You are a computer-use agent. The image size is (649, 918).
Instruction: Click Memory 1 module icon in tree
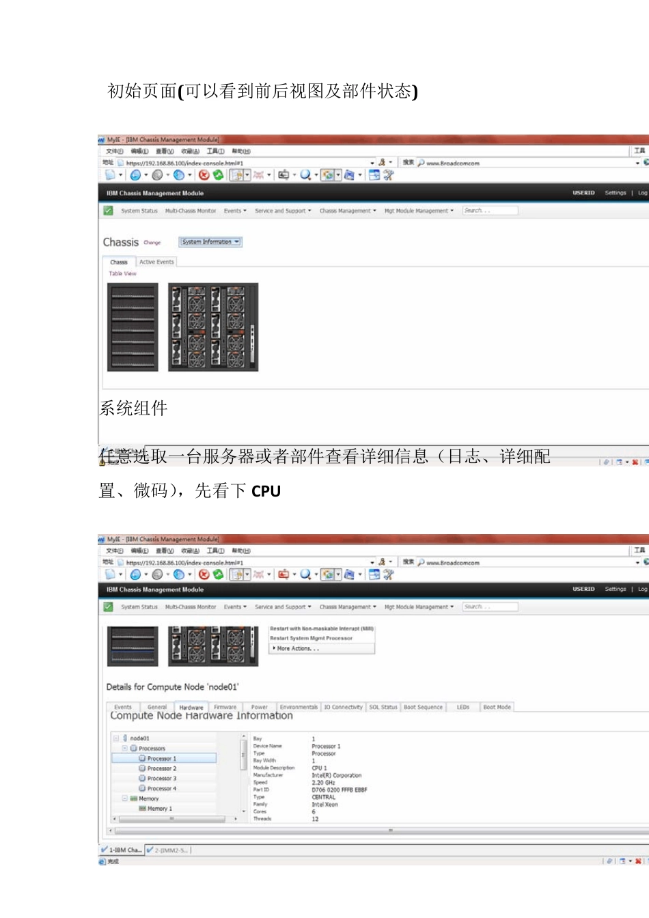(x=142, y=808)
